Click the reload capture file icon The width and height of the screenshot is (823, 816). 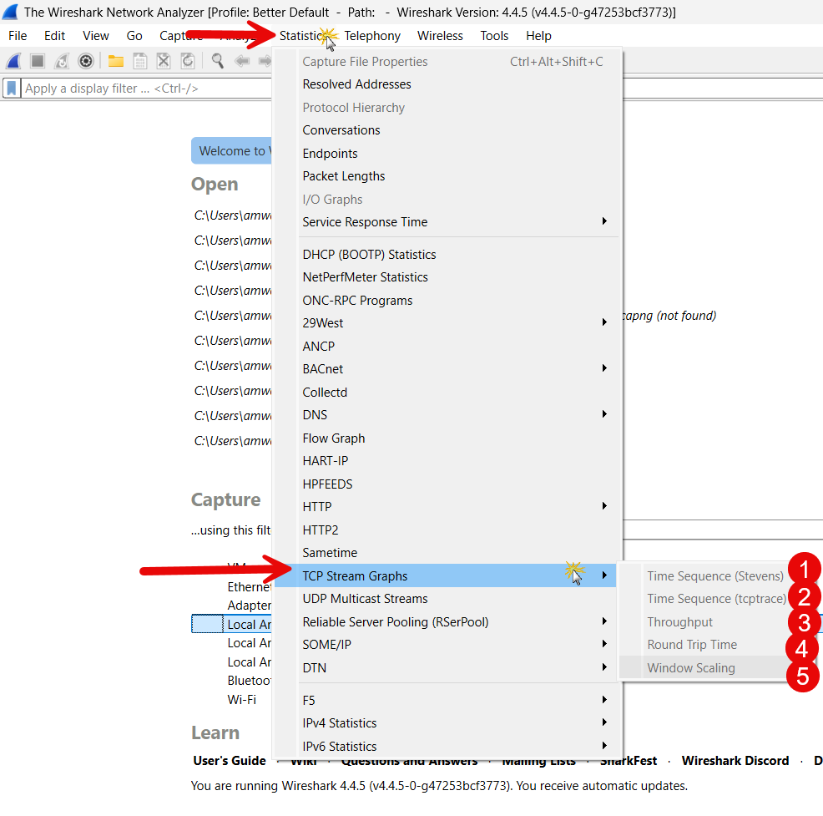[188, 61]
